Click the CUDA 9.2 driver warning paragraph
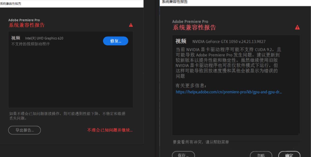This screenshot has height=157, width=311. [x=228, y=63]
